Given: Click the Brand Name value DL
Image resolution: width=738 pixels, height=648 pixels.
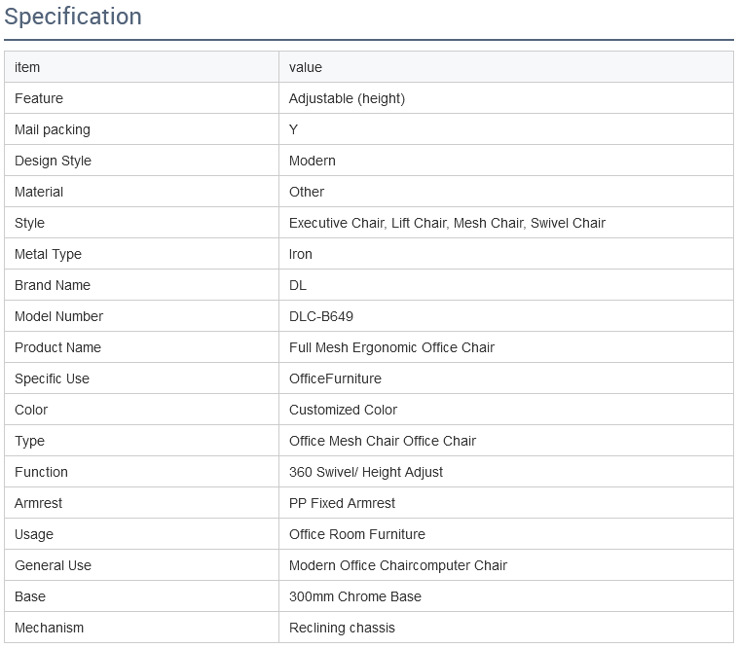Looking at the screenshot, I should [298, 285].
